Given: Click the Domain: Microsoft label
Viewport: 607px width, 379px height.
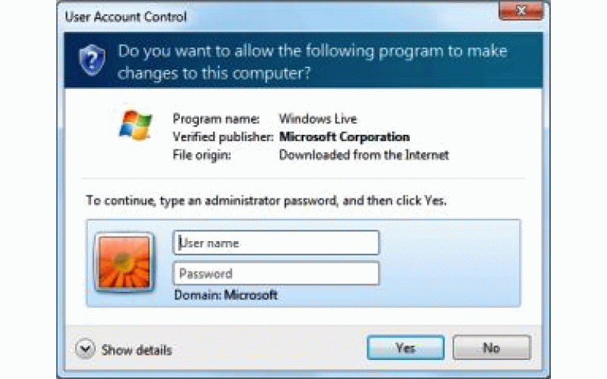Looking at the screenshot, I should pos(226,295).
